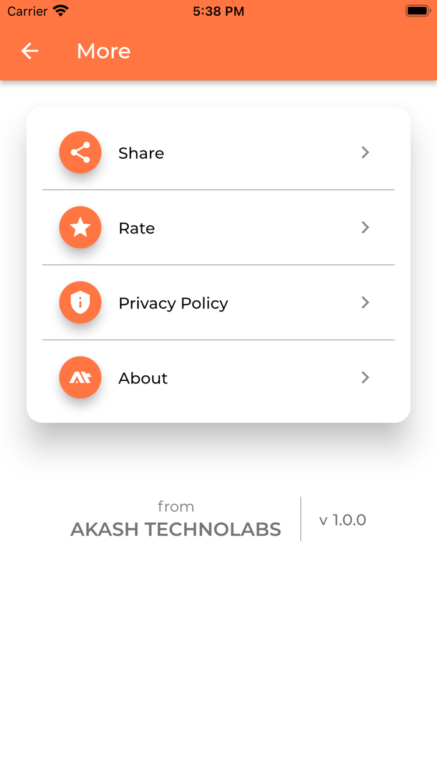Tap the Carrier label in status bar

pyautogui.click(x=27, y=11)
